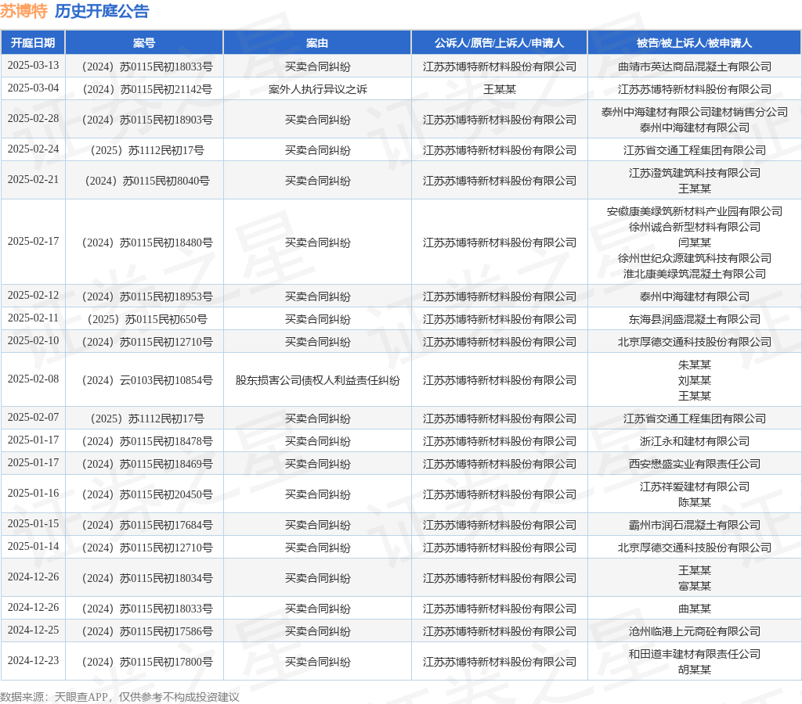Select case number (2024)苏0115民初18469号

click(147, 464)
